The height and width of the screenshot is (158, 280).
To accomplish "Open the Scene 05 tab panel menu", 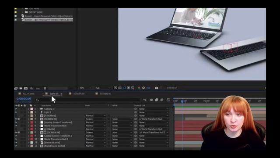I will tap(61, 93).
